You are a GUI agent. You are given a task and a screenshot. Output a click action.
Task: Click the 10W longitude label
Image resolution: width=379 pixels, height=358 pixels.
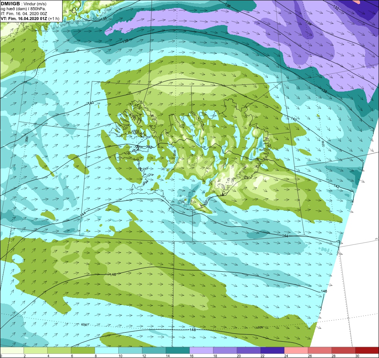click(x=323, y=144)
